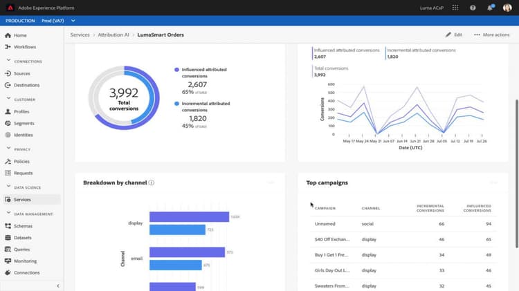This screenshot has width=519, height=291.
Task: Navigate to Attribution AI breadcrumb link
Action: tap(113, 35)
